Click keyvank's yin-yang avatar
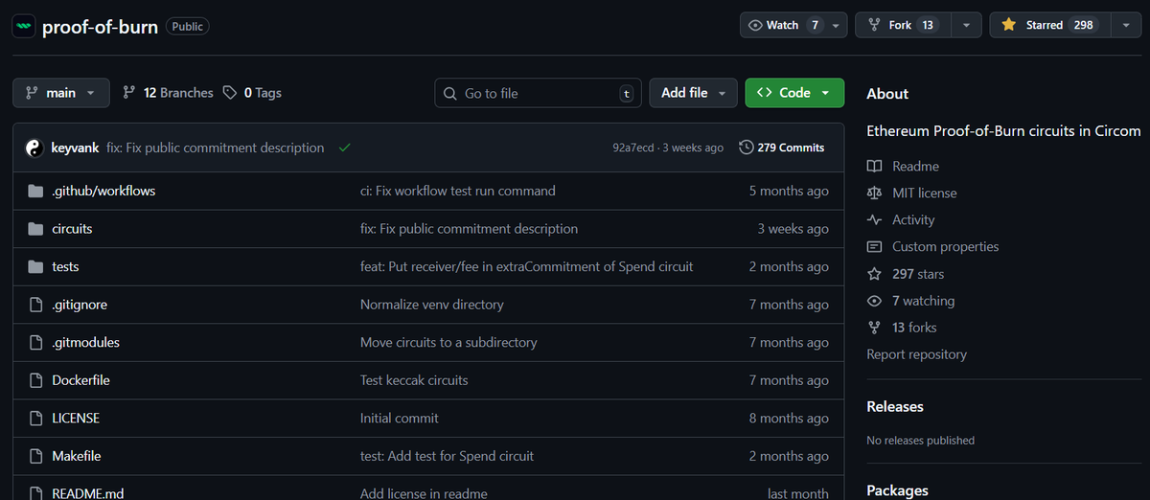The height and width of the screenshot is (500, 1150). 34,148
